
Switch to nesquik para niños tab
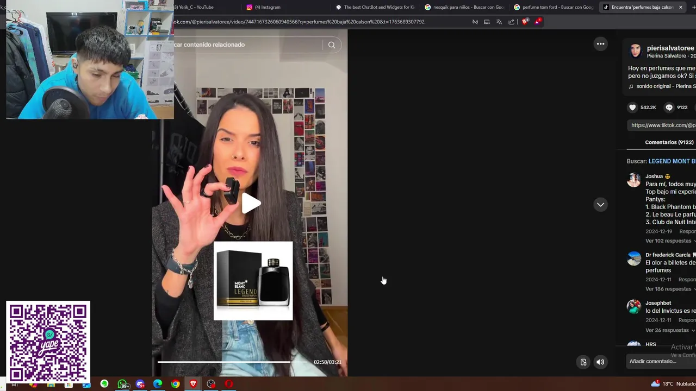(464, 7)
